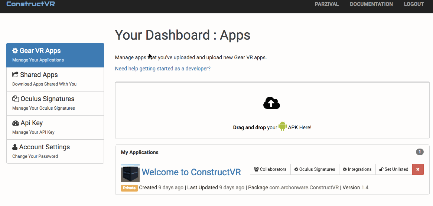
Task: Click the ConstructVR logo
Action: 31,4
